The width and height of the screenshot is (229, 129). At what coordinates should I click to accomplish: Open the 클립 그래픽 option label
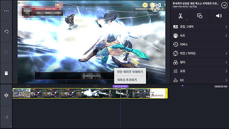(x=187, y=27)
